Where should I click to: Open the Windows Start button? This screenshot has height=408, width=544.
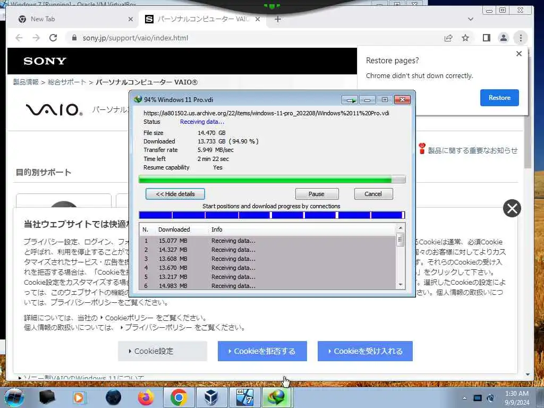pos(14,397)
